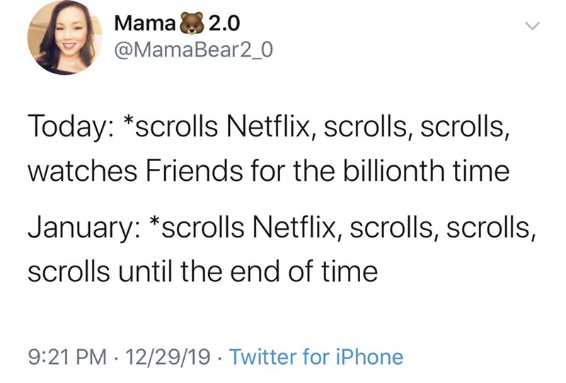Open the author's profile photo

pyautogui.click(x=61, y=38)
